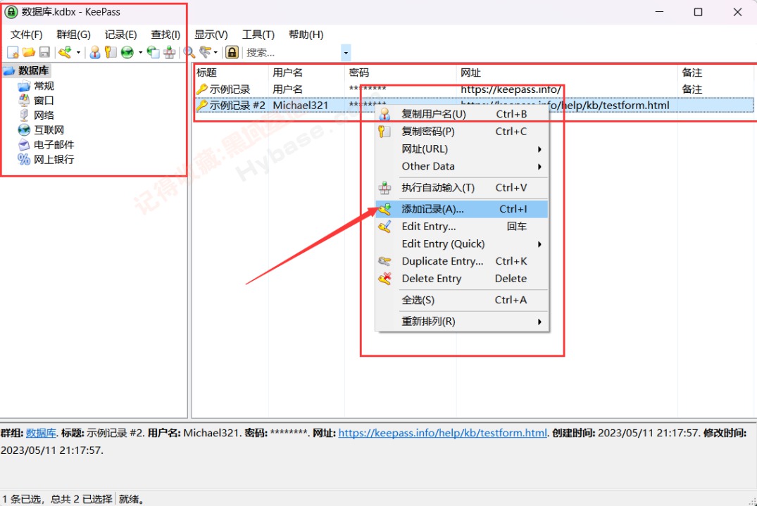Open the Add entry icon's dropdown arrow
The image size is (757, 506).
[78, 52]
